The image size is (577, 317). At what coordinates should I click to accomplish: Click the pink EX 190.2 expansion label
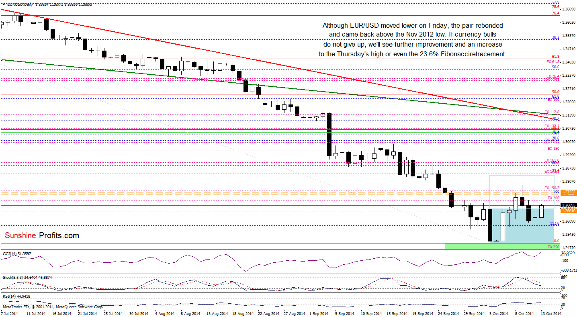coord(552,188)
